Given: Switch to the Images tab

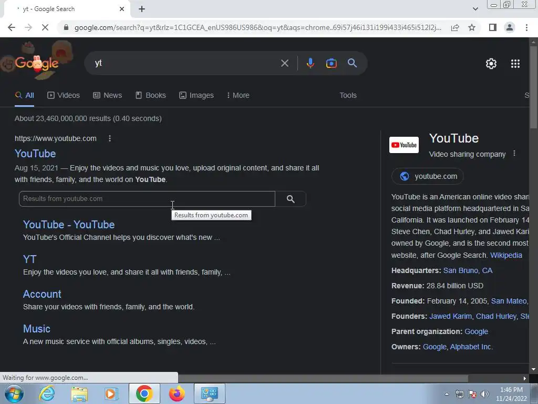Looking at the screenshot, I should pyautogui.click(x=196, y=95).
